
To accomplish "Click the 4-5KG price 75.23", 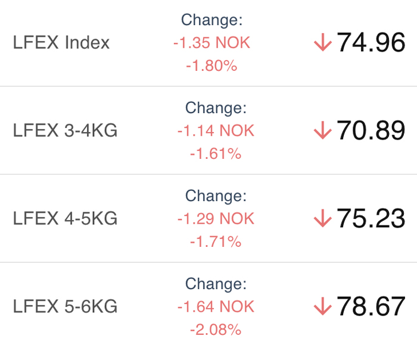I will coord(371,218).
